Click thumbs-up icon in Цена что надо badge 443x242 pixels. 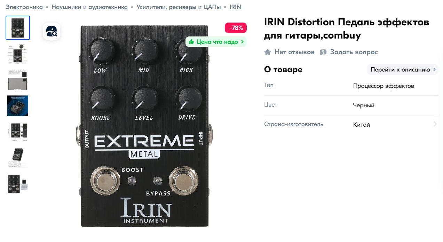click(191, 42)
